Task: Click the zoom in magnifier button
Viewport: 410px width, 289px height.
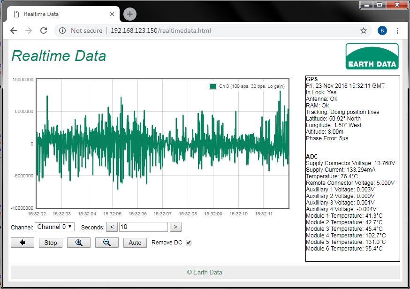Action: (78, 243)
